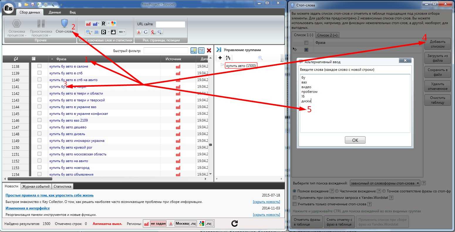Screen dimensions: 455x232
Task: Click the URL сайта input field
Action: (170, 24)
